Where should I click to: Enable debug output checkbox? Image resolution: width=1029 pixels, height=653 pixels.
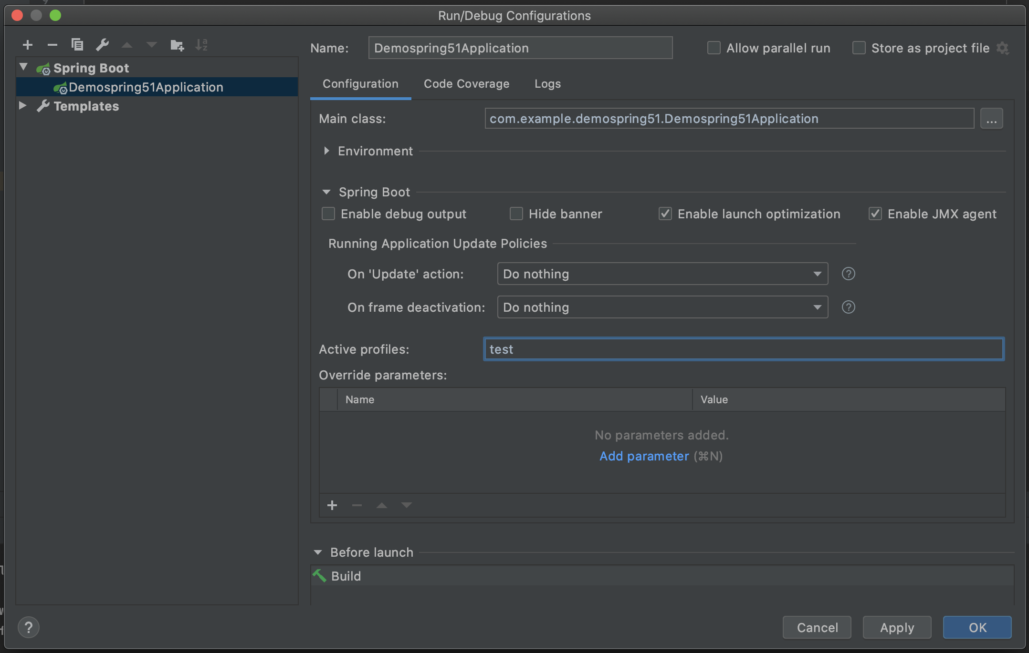point(328,214)
